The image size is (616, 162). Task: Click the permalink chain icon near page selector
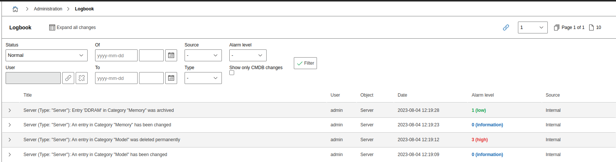click(506, 27)
